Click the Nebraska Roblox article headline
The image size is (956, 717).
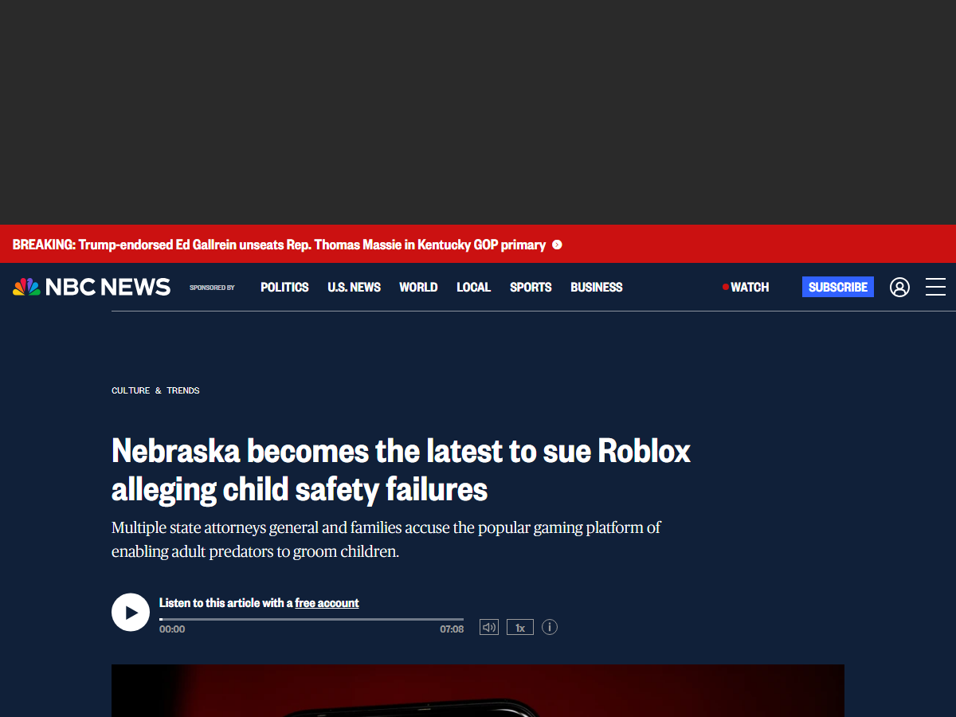tap(401, 470)
